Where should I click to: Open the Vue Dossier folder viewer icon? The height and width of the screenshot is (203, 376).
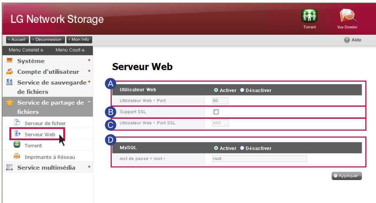(348, 16)
